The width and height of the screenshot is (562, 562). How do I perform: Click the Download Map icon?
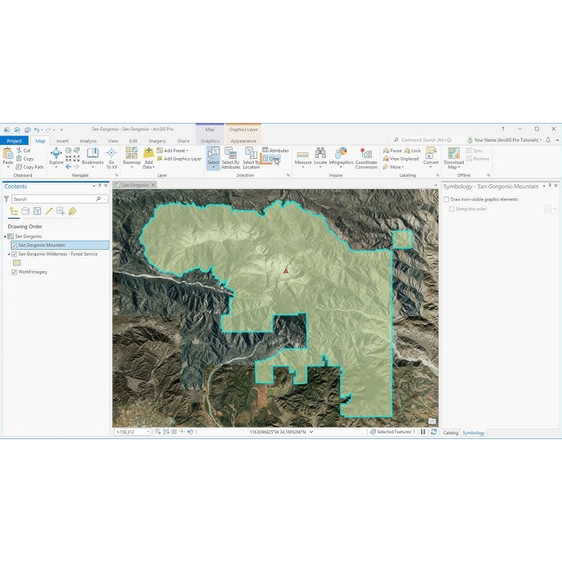(x=454, y=153)
